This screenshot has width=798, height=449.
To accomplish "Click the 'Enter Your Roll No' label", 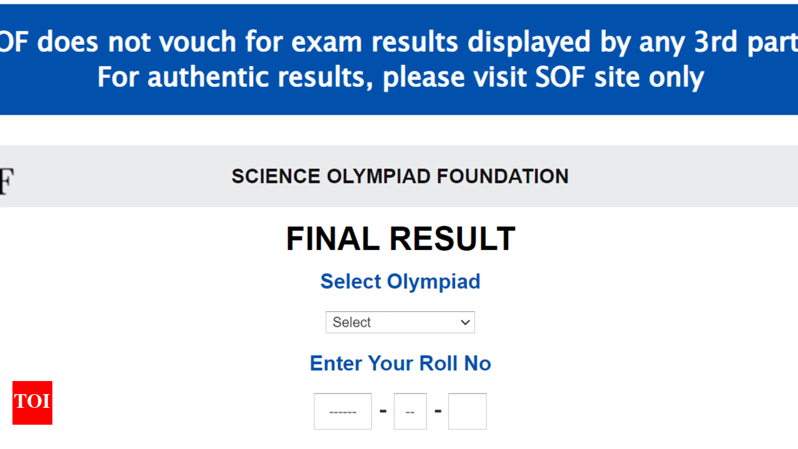I will [x=400, y=363].
